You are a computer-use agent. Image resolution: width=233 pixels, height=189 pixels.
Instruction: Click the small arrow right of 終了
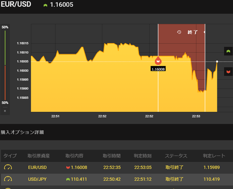[204, 32]
